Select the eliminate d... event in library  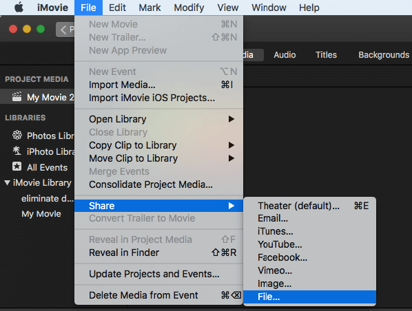[x=48, y=198]
